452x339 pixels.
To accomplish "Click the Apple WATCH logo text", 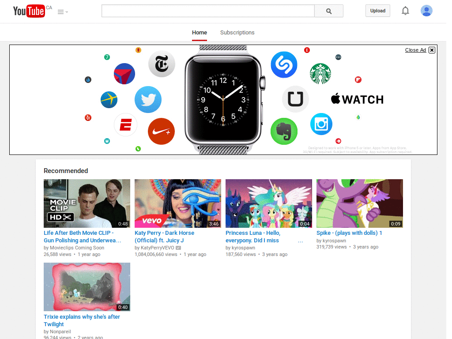I will pos(357,99).
